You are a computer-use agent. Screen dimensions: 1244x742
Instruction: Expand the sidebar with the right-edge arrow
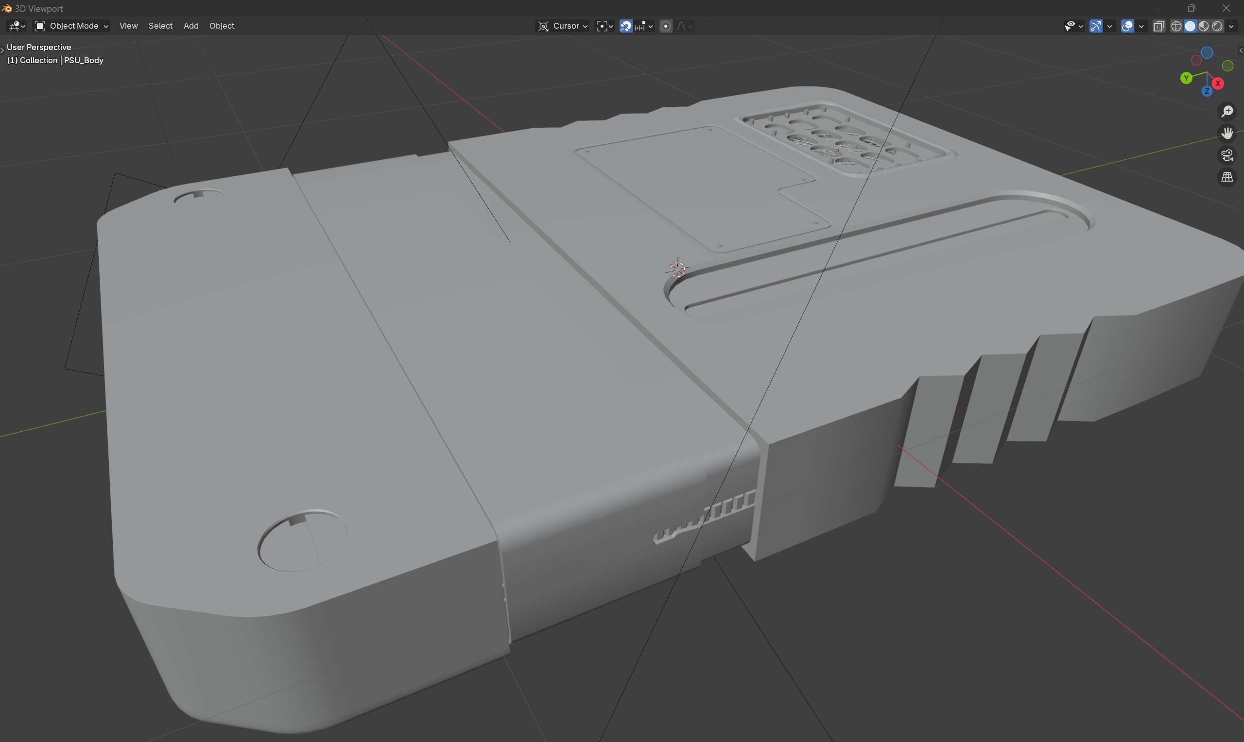[x=1241, y=51]
